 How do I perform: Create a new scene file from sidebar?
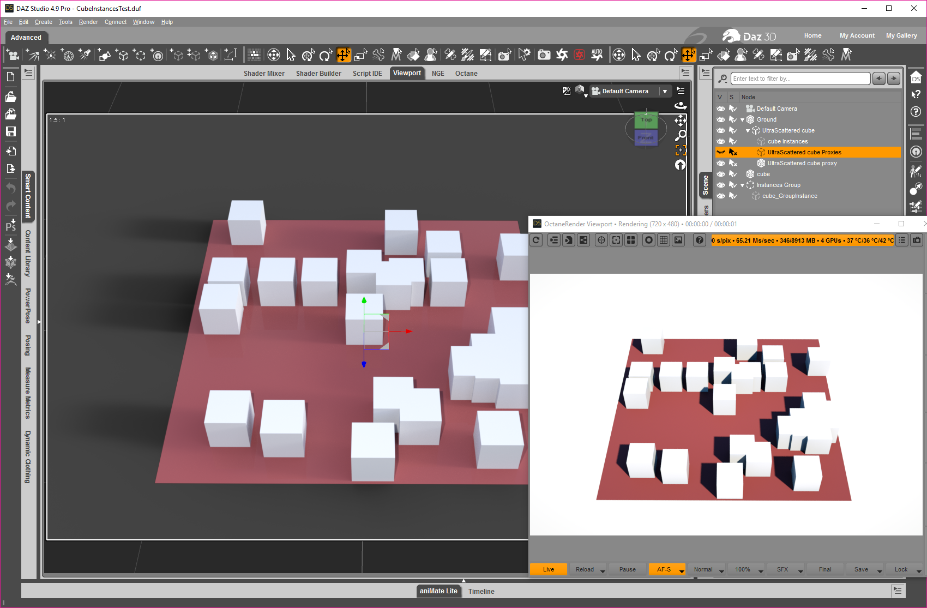point(10,77)
